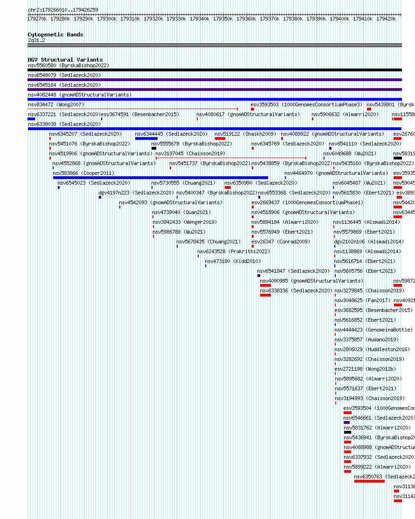Open nsv6541847 (Sedlazeck2020) label
The height and width of the screenshot is (519, 415).
pyautogui.click(x=293, y=271)
